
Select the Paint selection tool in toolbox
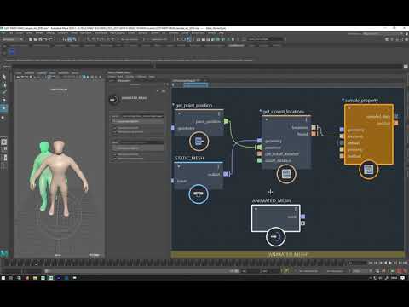pyautogui.click(x=4, y=91)
